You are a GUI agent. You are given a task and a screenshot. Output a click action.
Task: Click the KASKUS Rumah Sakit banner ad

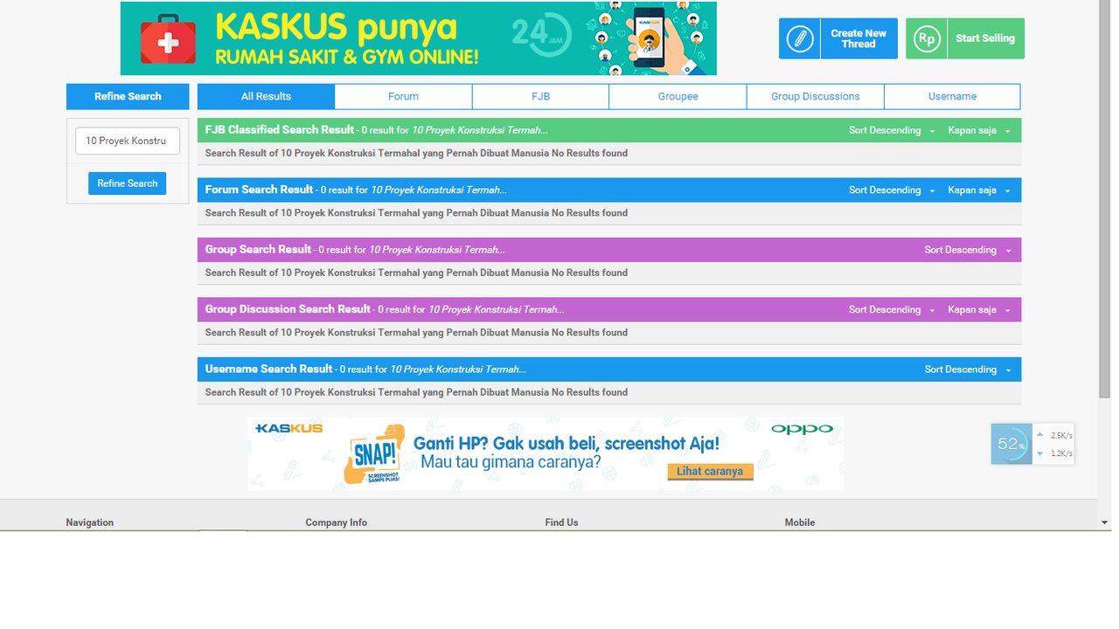419,38
